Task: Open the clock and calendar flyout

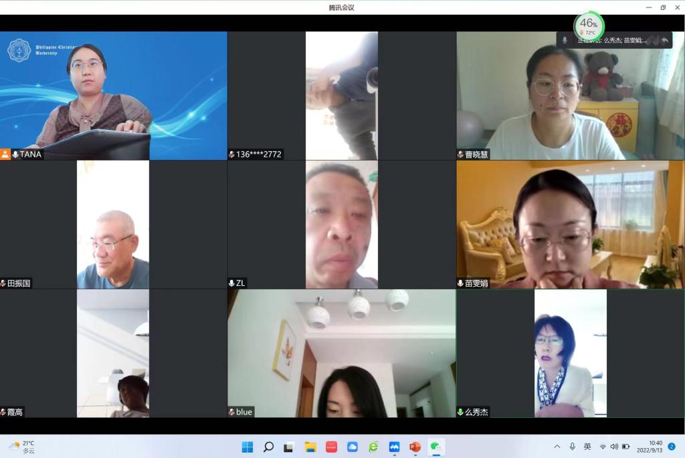Action: pyautogui.click(x=650, y=447)
